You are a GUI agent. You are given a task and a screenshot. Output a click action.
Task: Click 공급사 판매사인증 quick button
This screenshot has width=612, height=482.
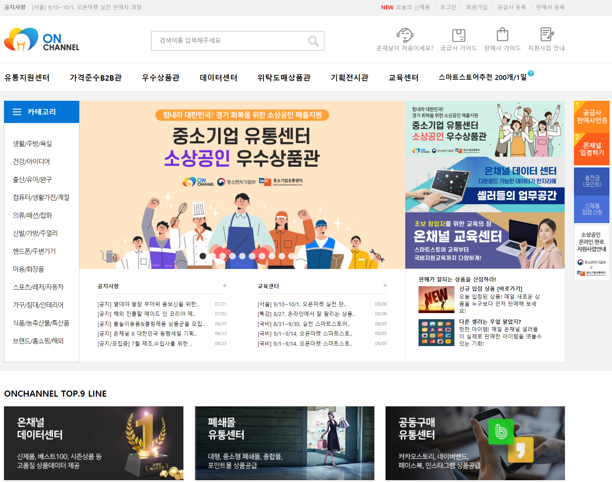592,117
